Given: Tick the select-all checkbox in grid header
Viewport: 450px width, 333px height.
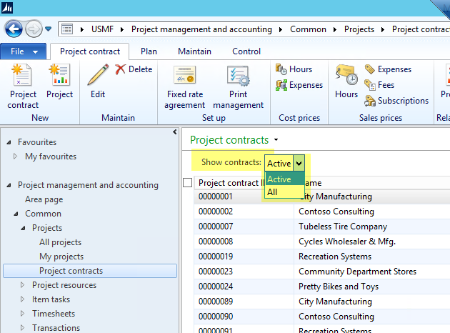Looking at the screenshot, I should click(188, 183).
